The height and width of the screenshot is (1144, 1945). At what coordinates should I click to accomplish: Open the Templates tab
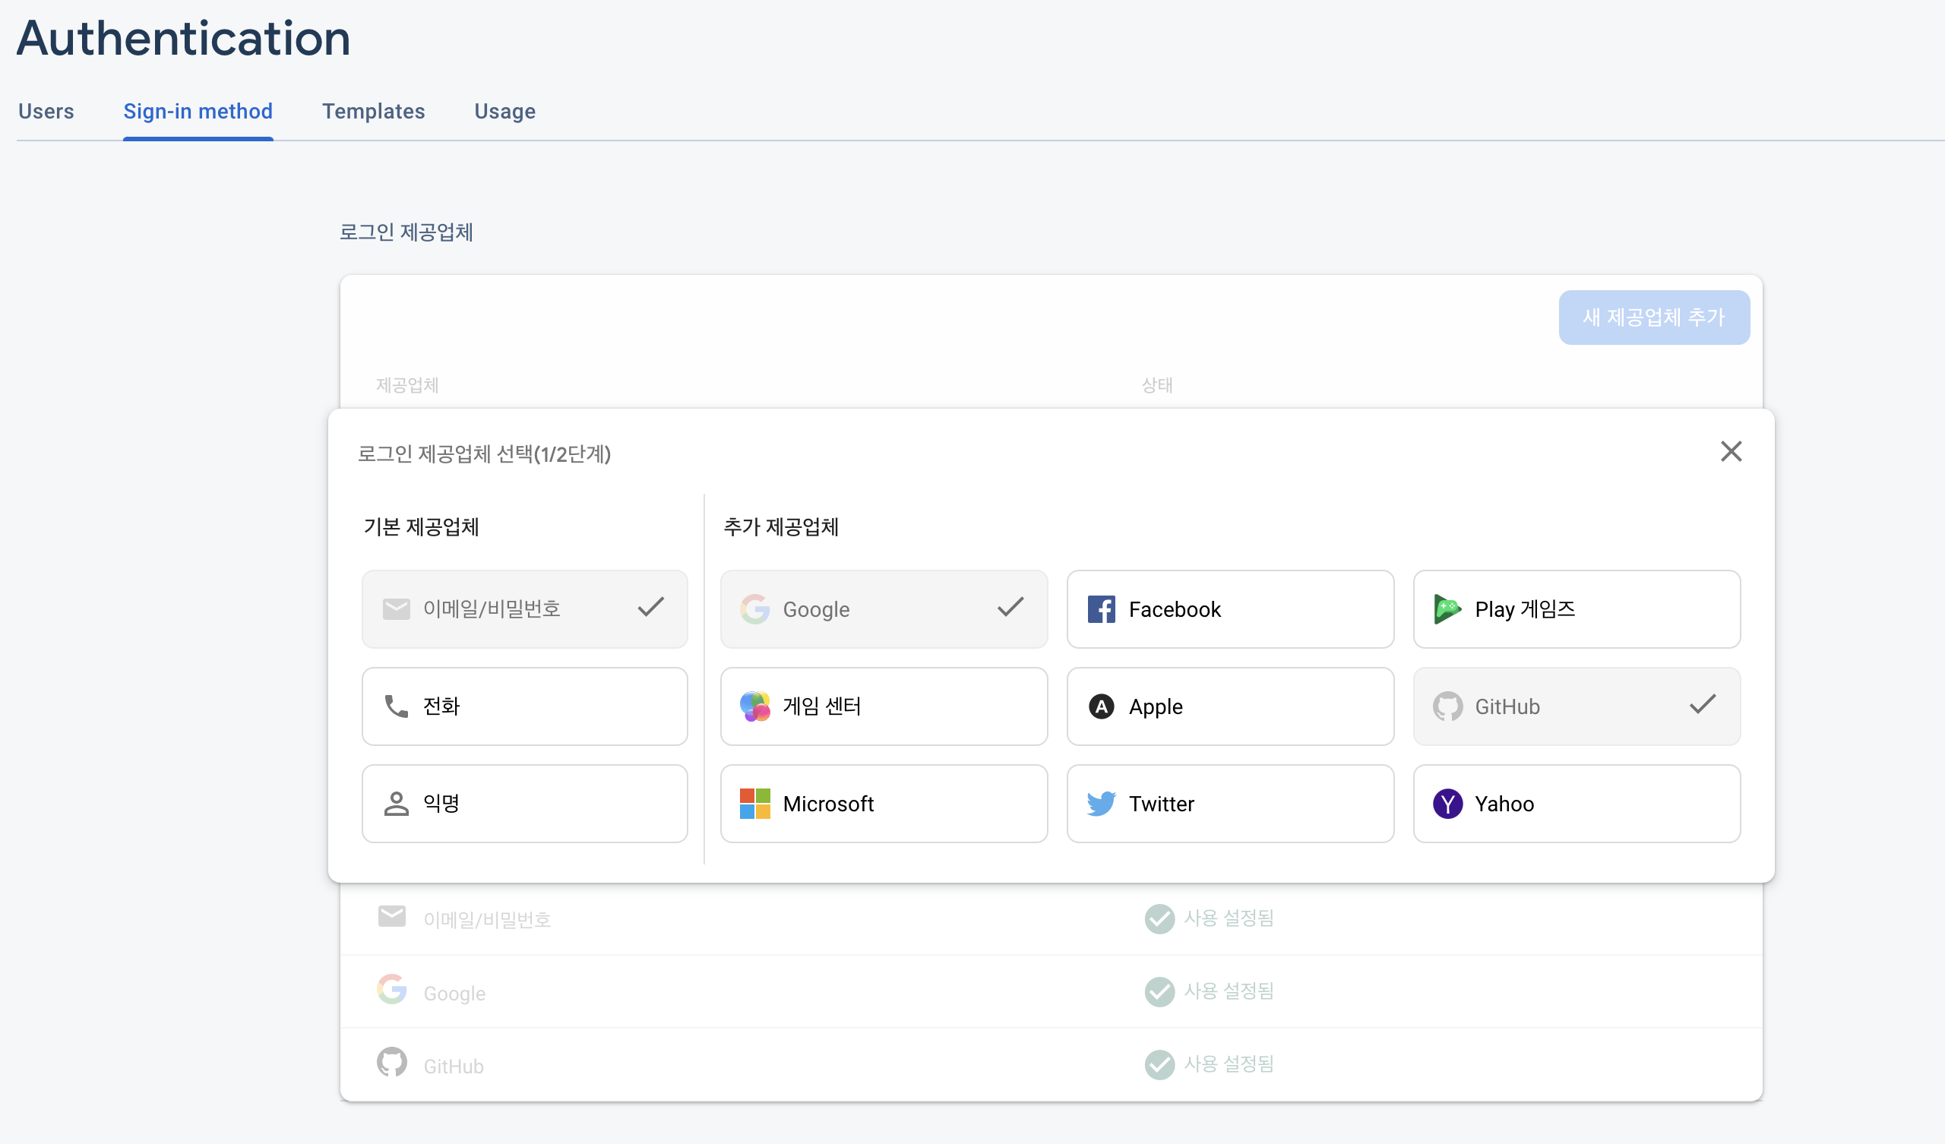pos(374,111)
